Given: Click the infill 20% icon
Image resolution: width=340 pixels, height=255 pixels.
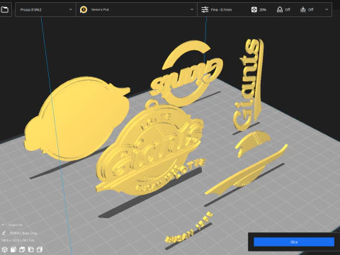Looking at the screenshot, I should point(254,10).
